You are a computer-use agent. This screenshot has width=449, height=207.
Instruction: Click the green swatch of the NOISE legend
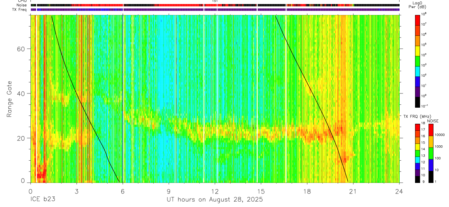[x=431, y=153]
